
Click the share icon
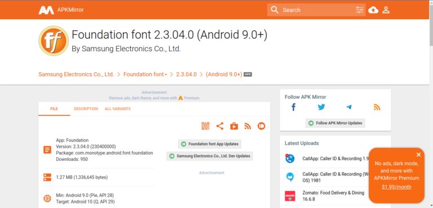click(220, 126)
